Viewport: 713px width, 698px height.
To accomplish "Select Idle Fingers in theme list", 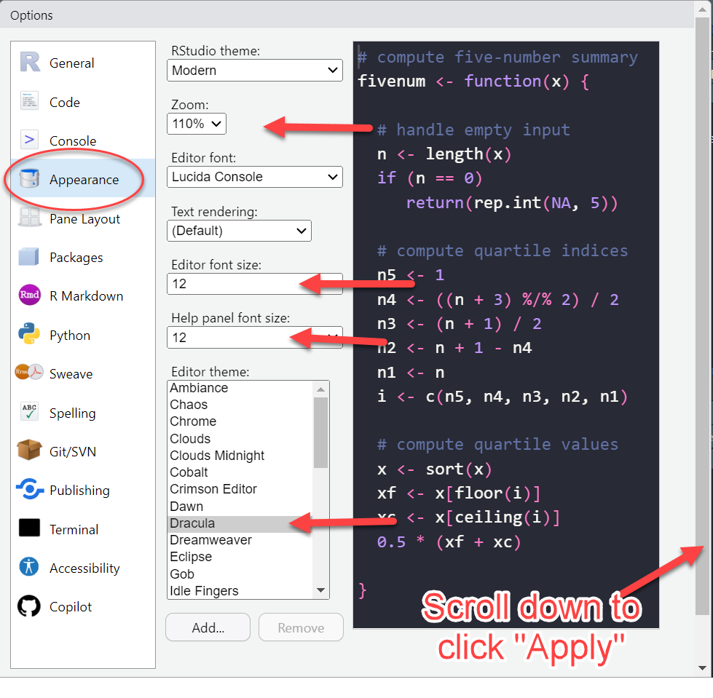I will pyautogui.click(x=204, y=591).
